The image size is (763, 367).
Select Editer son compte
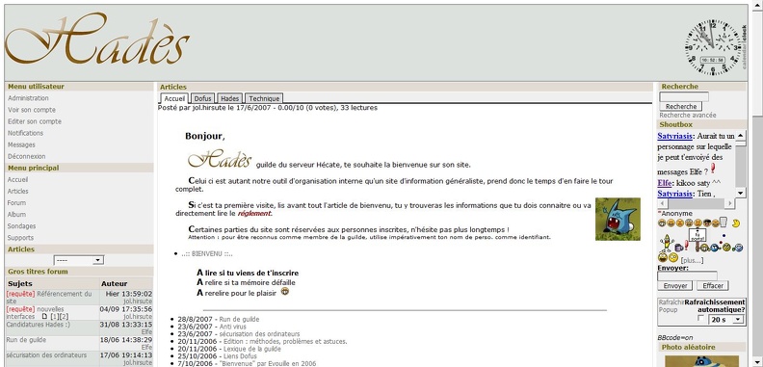pos(35,121)
